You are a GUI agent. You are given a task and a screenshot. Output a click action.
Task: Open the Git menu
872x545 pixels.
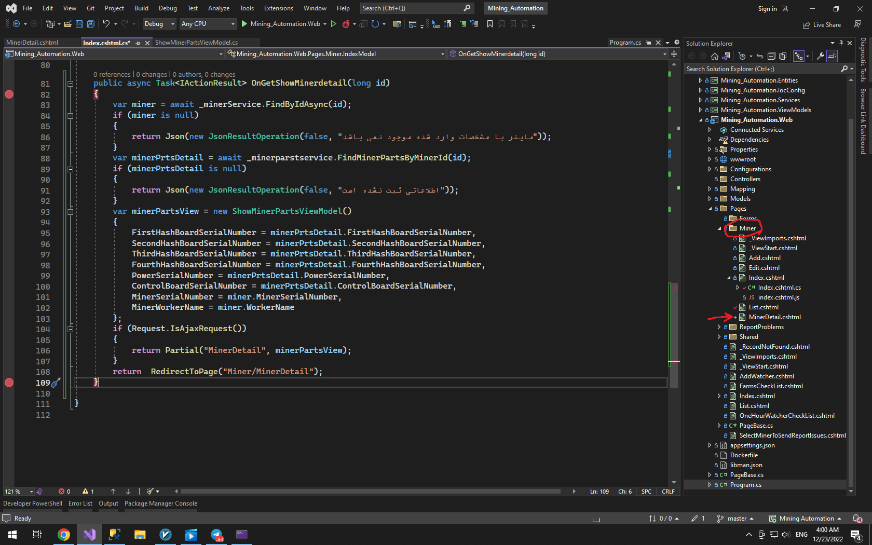pyautogui.click(x=91, y=8)
